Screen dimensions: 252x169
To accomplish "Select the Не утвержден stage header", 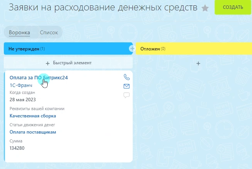I will (68, 49).
